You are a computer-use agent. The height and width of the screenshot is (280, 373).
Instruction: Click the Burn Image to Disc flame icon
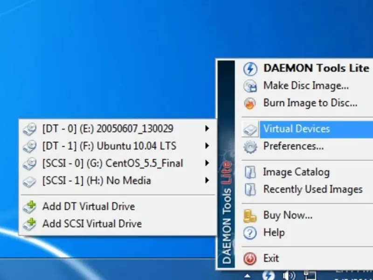click(x=250, y=103)
